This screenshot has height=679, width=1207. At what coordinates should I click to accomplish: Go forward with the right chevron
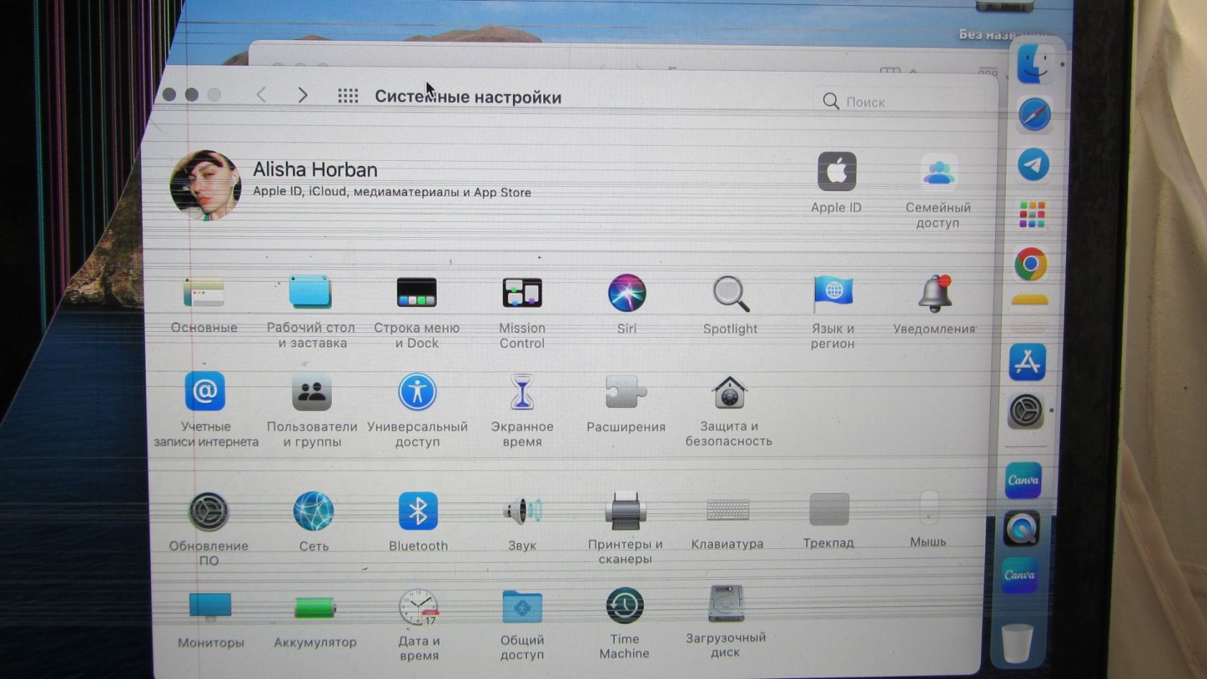[x=302, y=95]
